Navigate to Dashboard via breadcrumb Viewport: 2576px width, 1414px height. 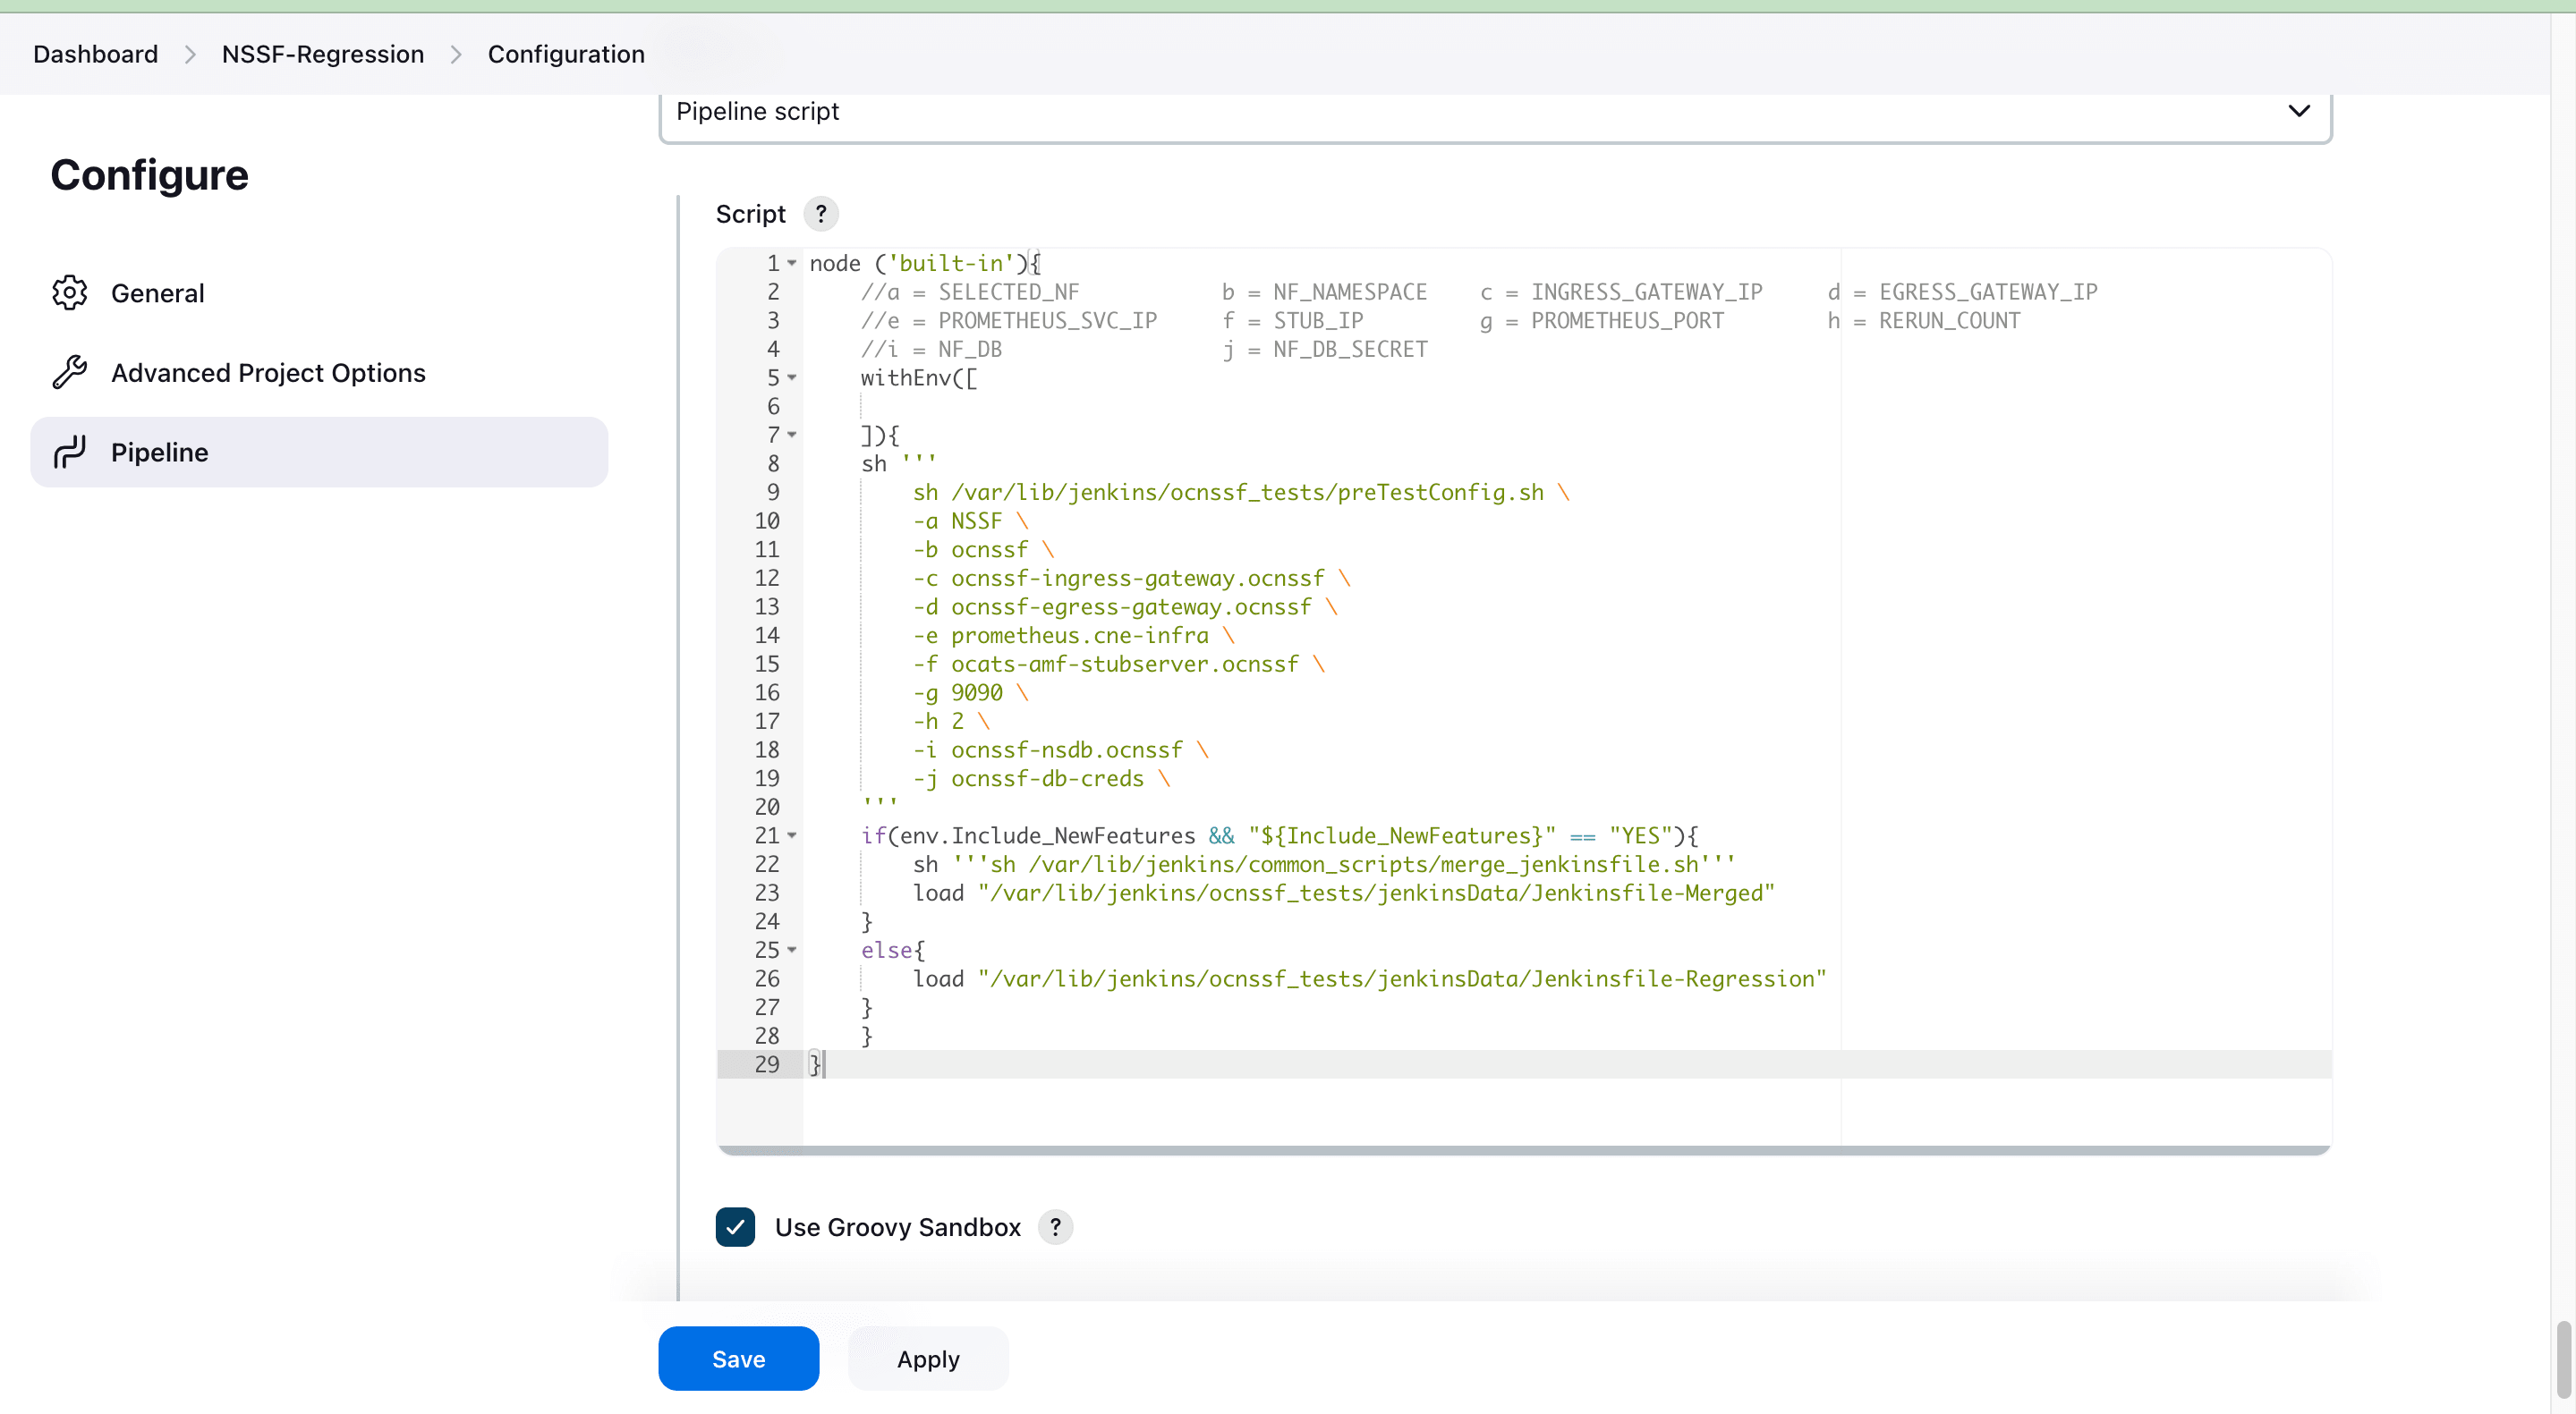point(95,54)
